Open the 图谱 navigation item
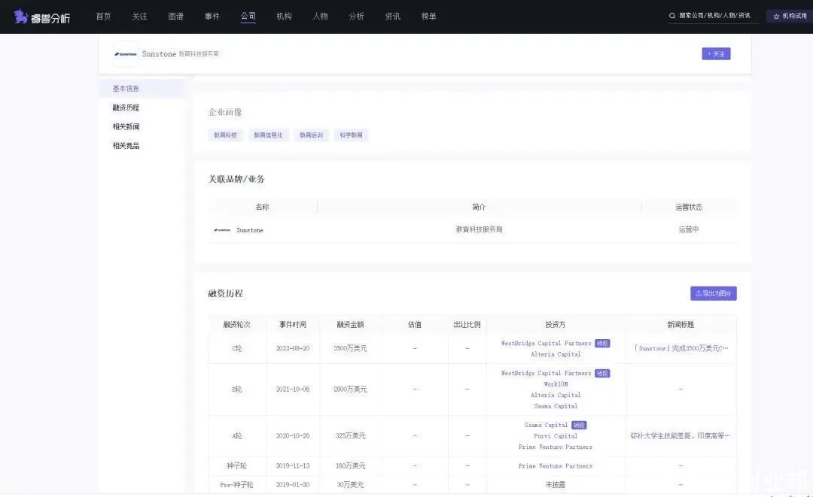The image size is (813, 497). point(175,17)
